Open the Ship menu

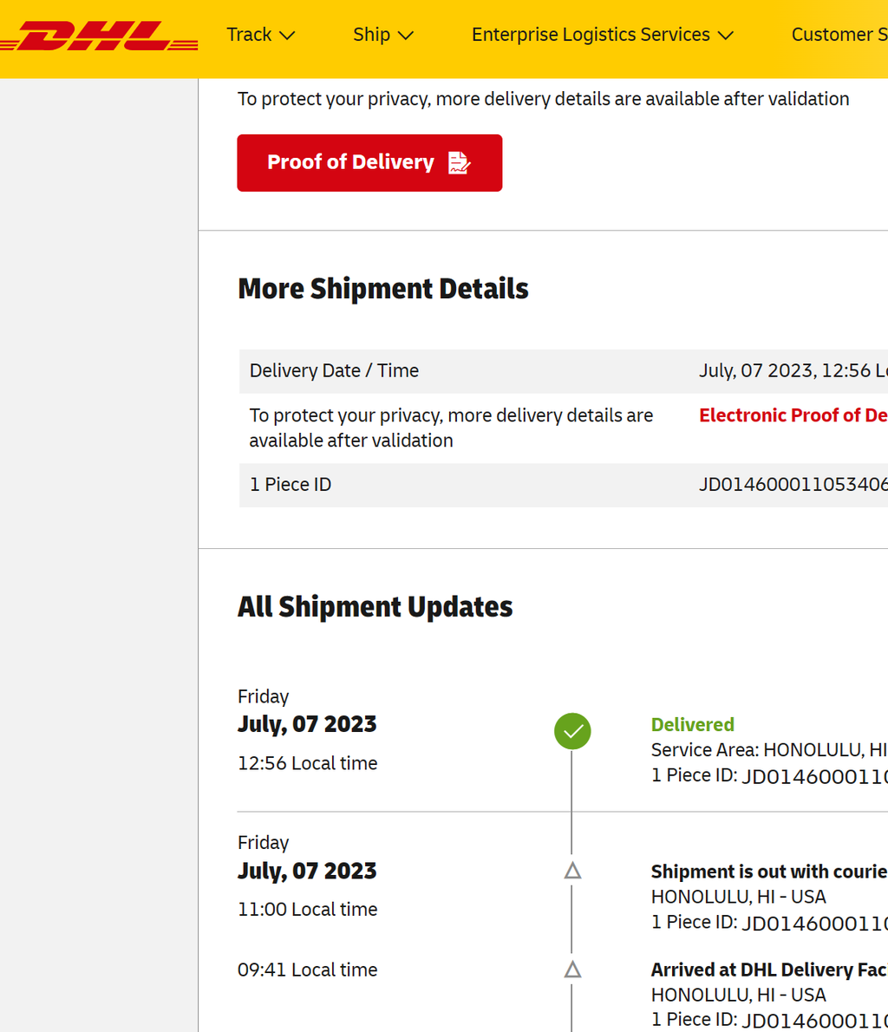384,34
